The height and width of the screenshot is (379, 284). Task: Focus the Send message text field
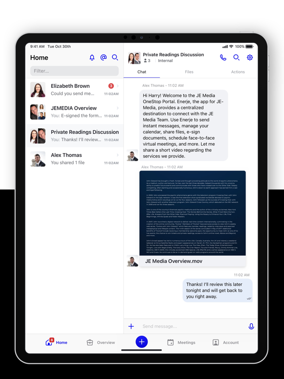pos(193,326)
